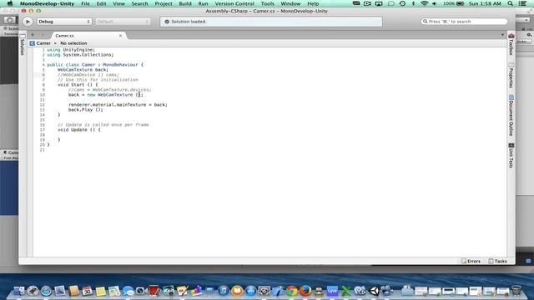
Task: Click the void Start method line
Action: coord(78,85)
